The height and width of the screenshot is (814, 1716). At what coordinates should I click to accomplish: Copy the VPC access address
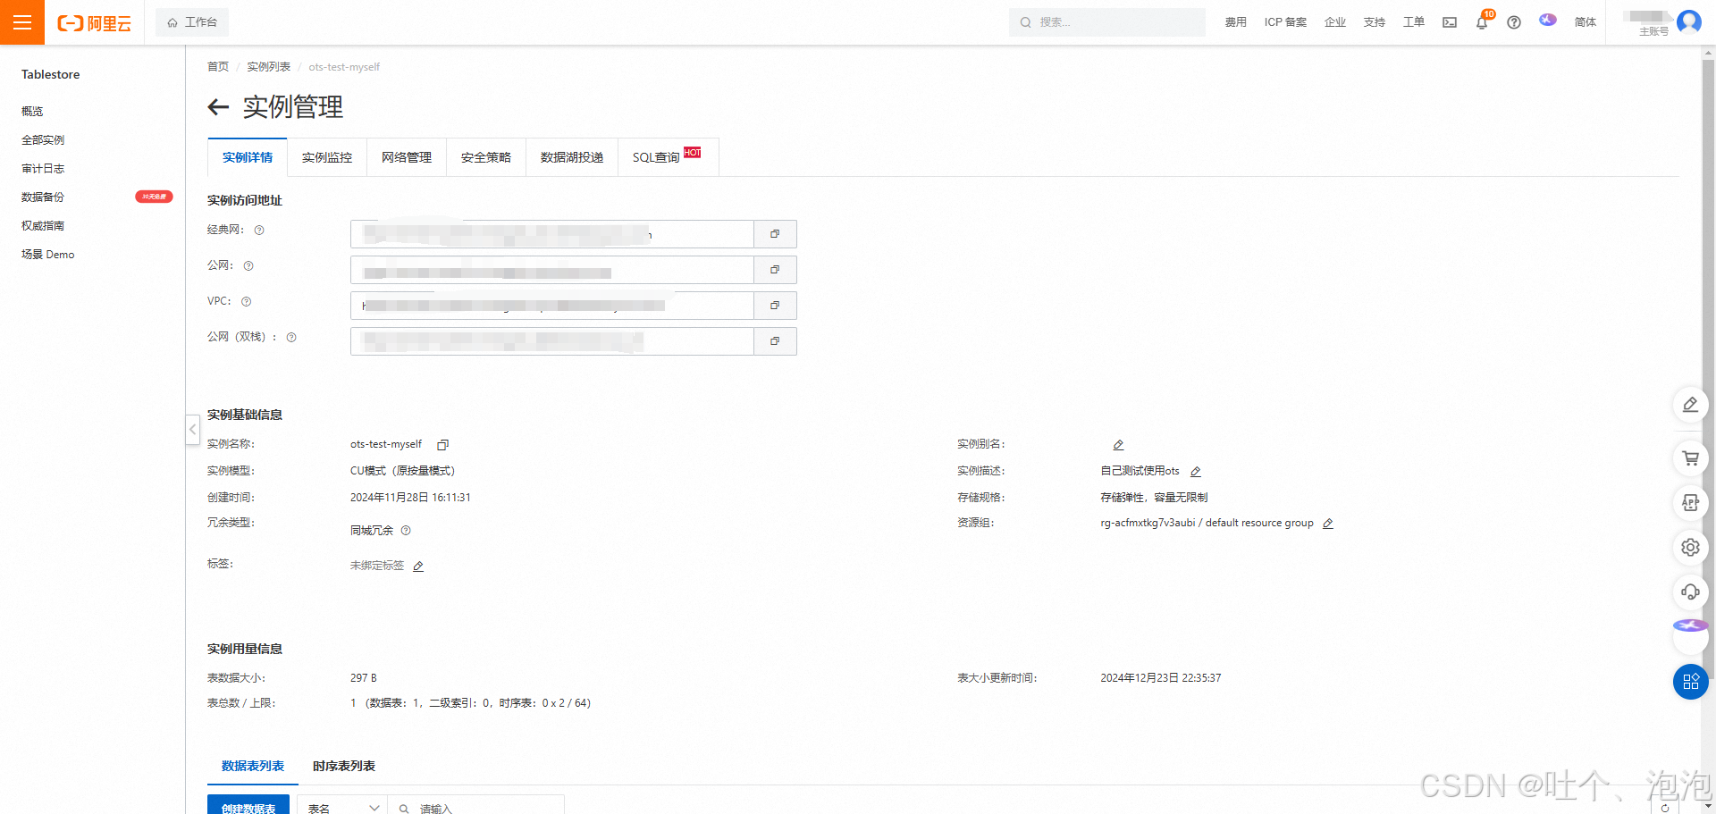tap(774, 305)
